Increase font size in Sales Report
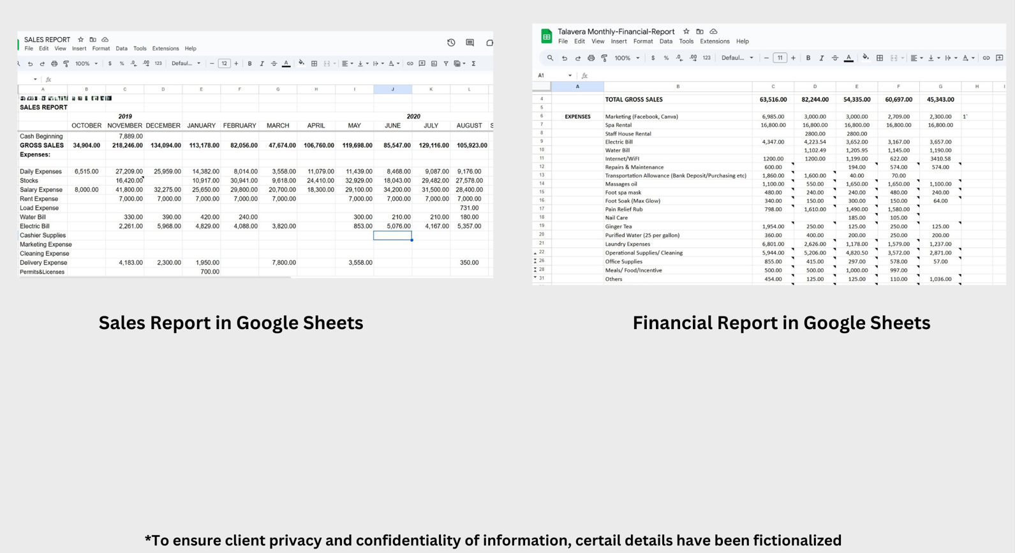Image resolution: width=1015 pixels, height=553 pixels. click(236, 64)
